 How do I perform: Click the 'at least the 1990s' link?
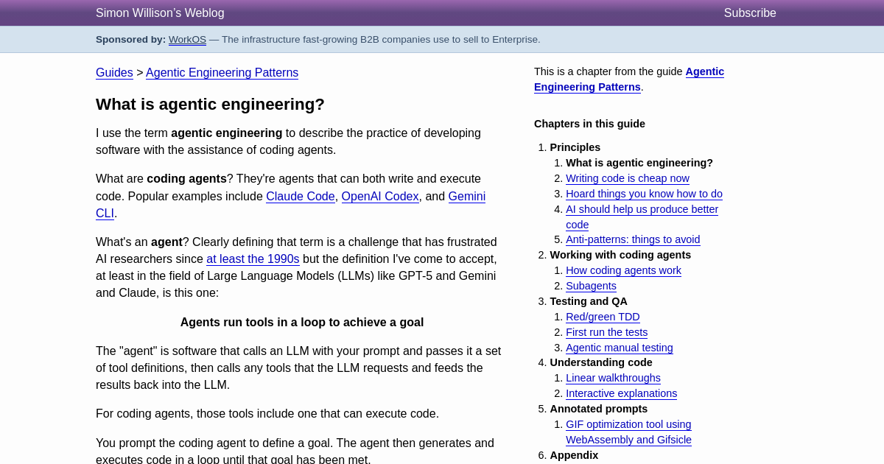253,259
